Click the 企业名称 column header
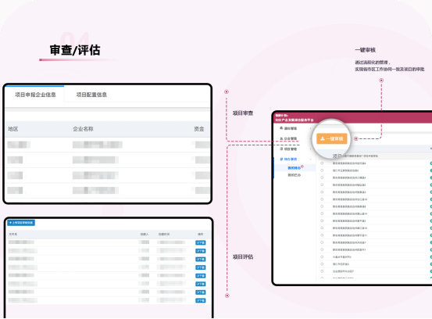This screenshot has height=319, width=432. click(83, 129)
